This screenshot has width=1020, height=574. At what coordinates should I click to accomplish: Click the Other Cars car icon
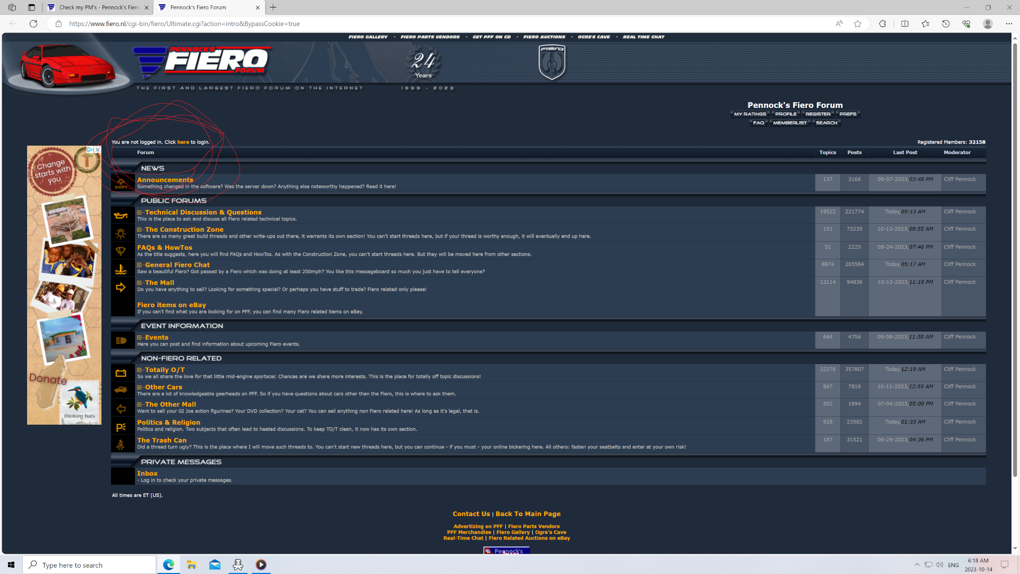121,390
